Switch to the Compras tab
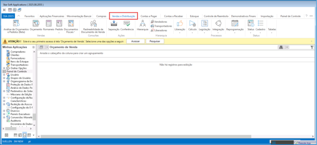Image resolution: width=317 pixels, height=145 pixels. pyautogui.click(x=101, y=16)
